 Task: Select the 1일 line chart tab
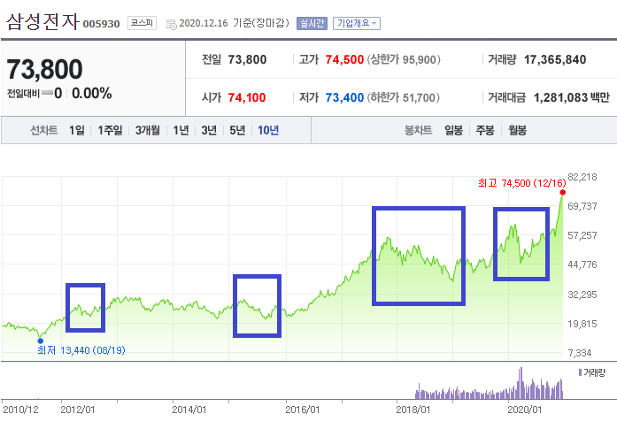(77, 130)
